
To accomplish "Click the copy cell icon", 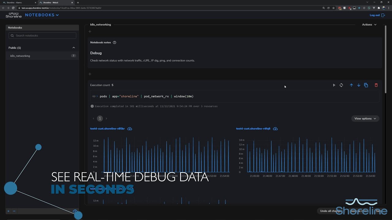I will [x=366, y=85].
